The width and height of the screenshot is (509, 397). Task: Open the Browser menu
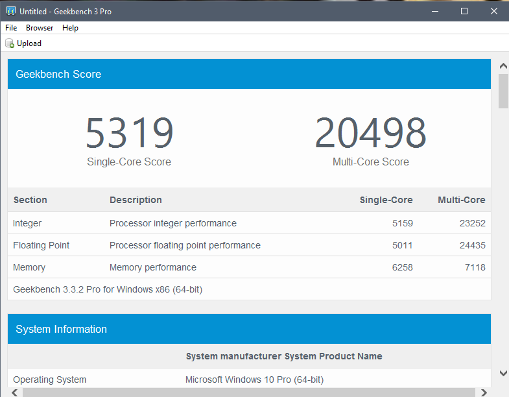coord(40,28)
